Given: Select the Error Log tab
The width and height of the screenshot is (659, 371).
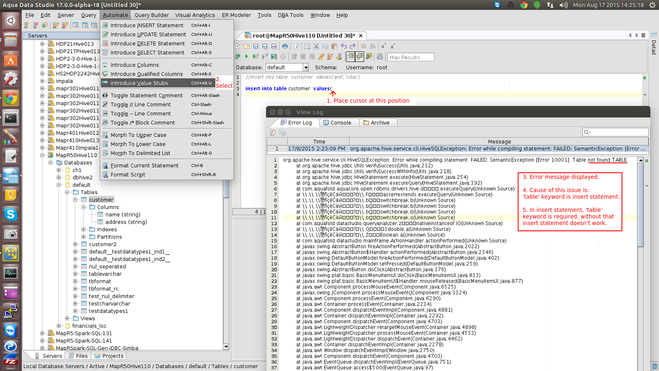Looking at the screenshot, I should coord(296,122).
